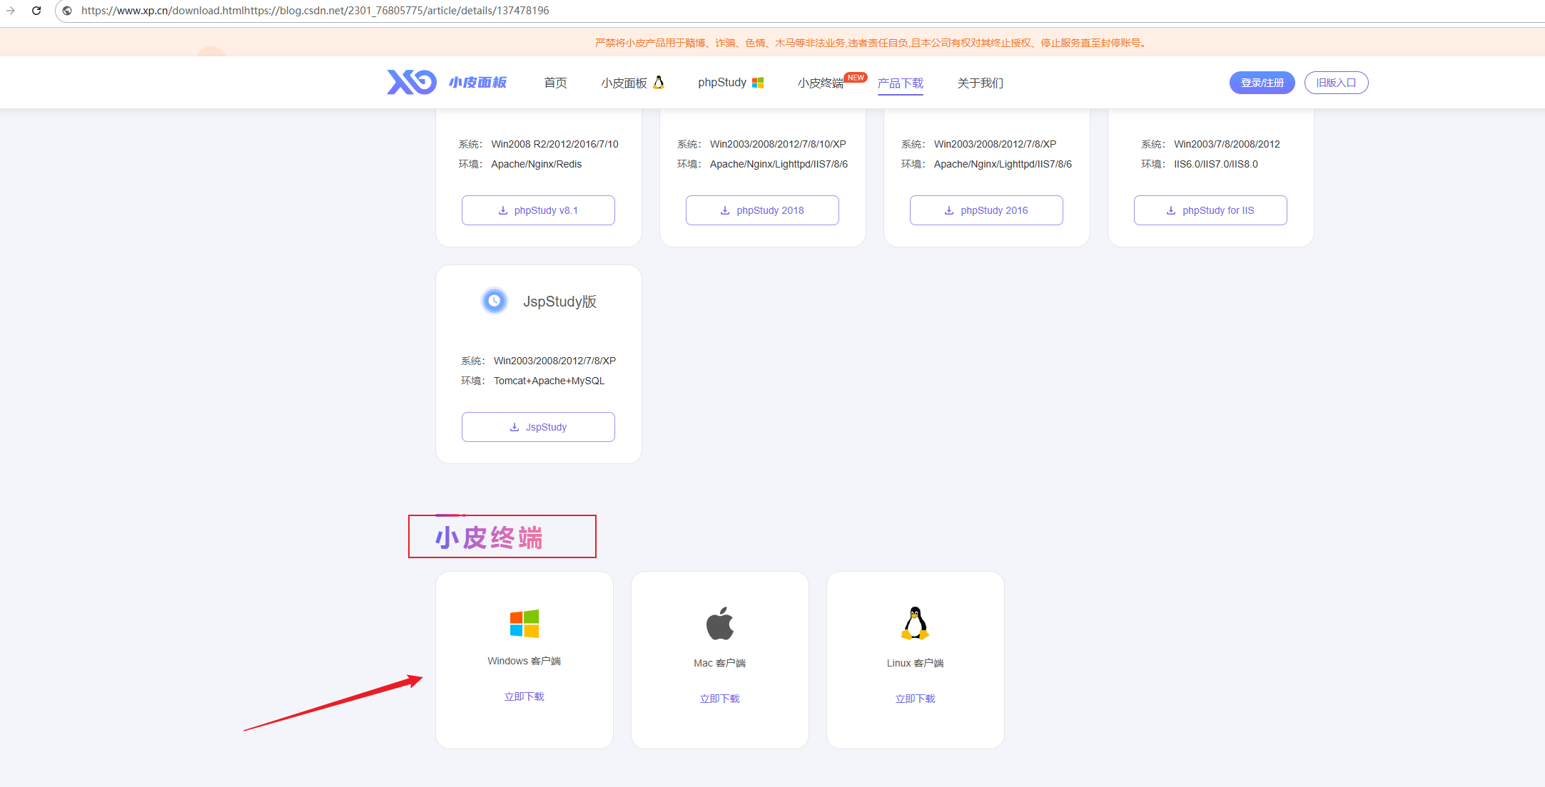Click the 小皮面板 XP logo

pos(412,81)
